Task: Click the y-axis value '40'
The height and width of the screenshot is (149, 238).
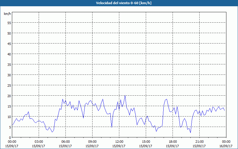Action: click(x=9, y=54)
